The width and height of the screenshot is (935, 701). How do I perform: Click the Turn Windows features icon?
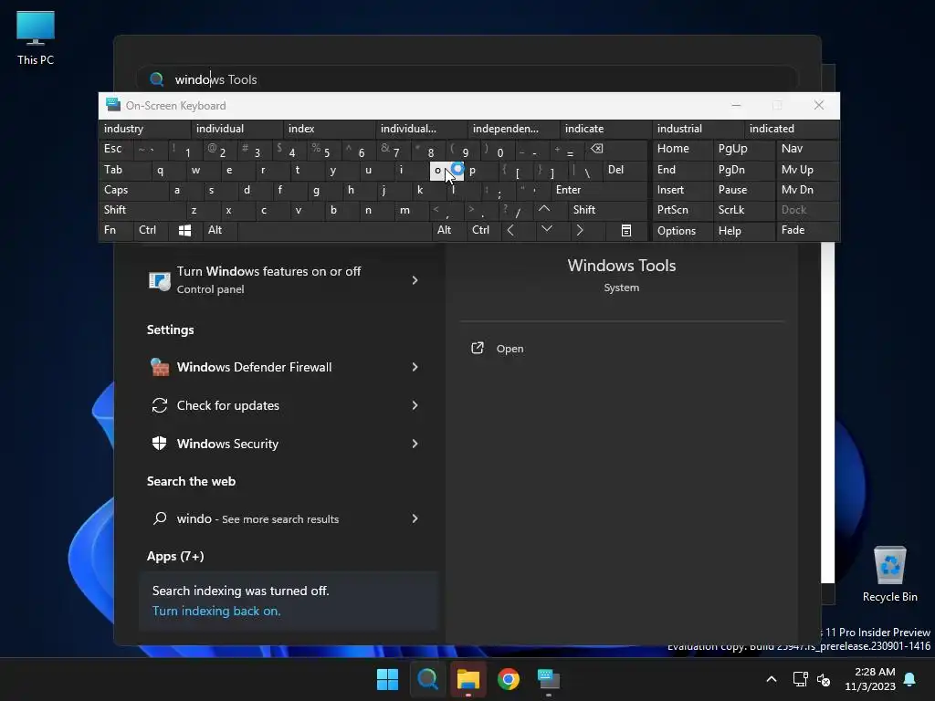[159, 280]
